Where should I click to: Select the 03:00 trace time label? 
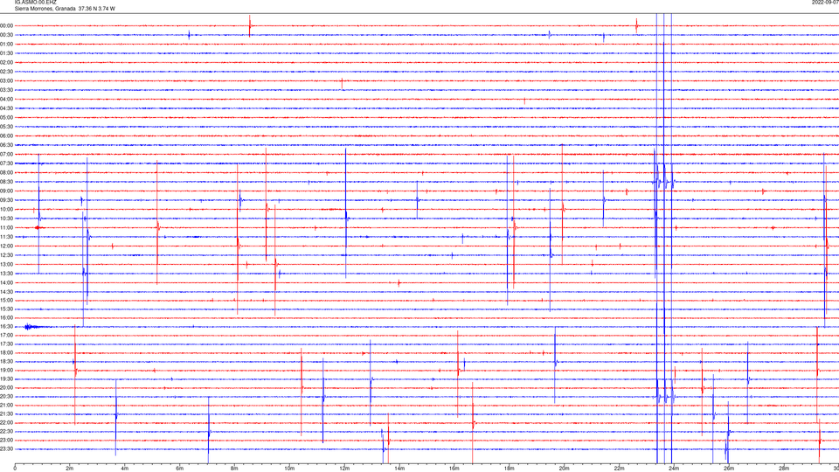coord(6,80)
